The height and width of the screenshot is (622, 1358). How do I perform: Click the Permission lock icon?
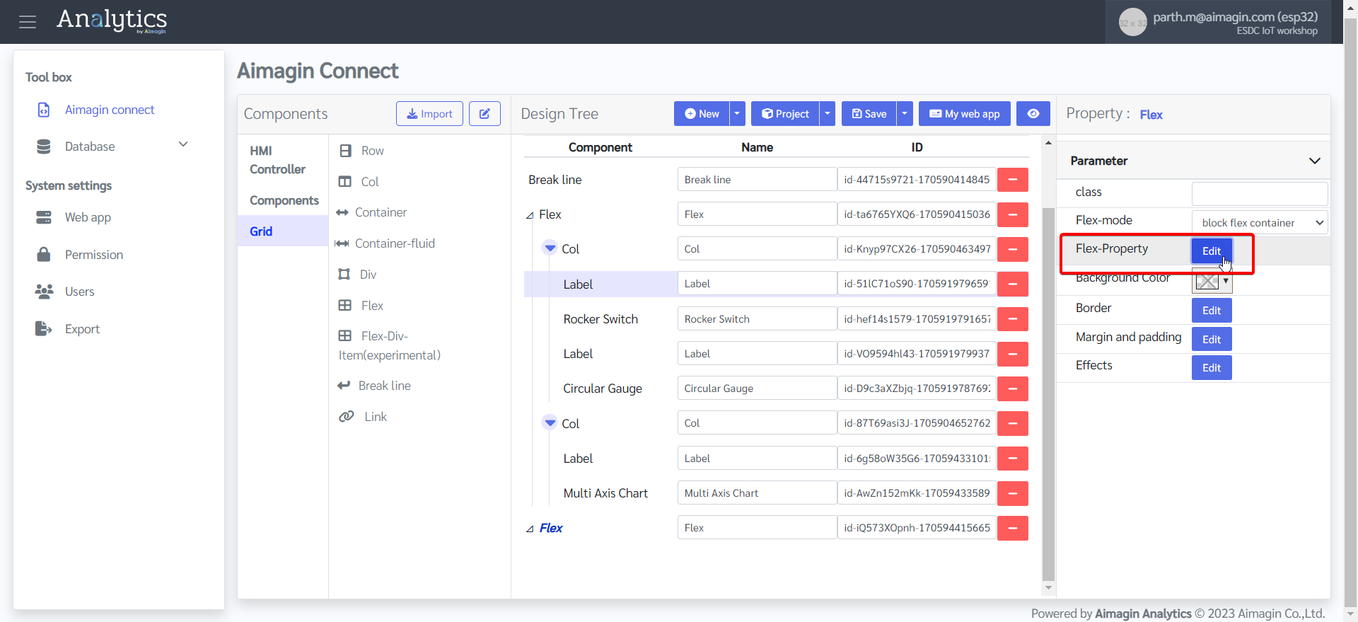[x=44, y=254]
